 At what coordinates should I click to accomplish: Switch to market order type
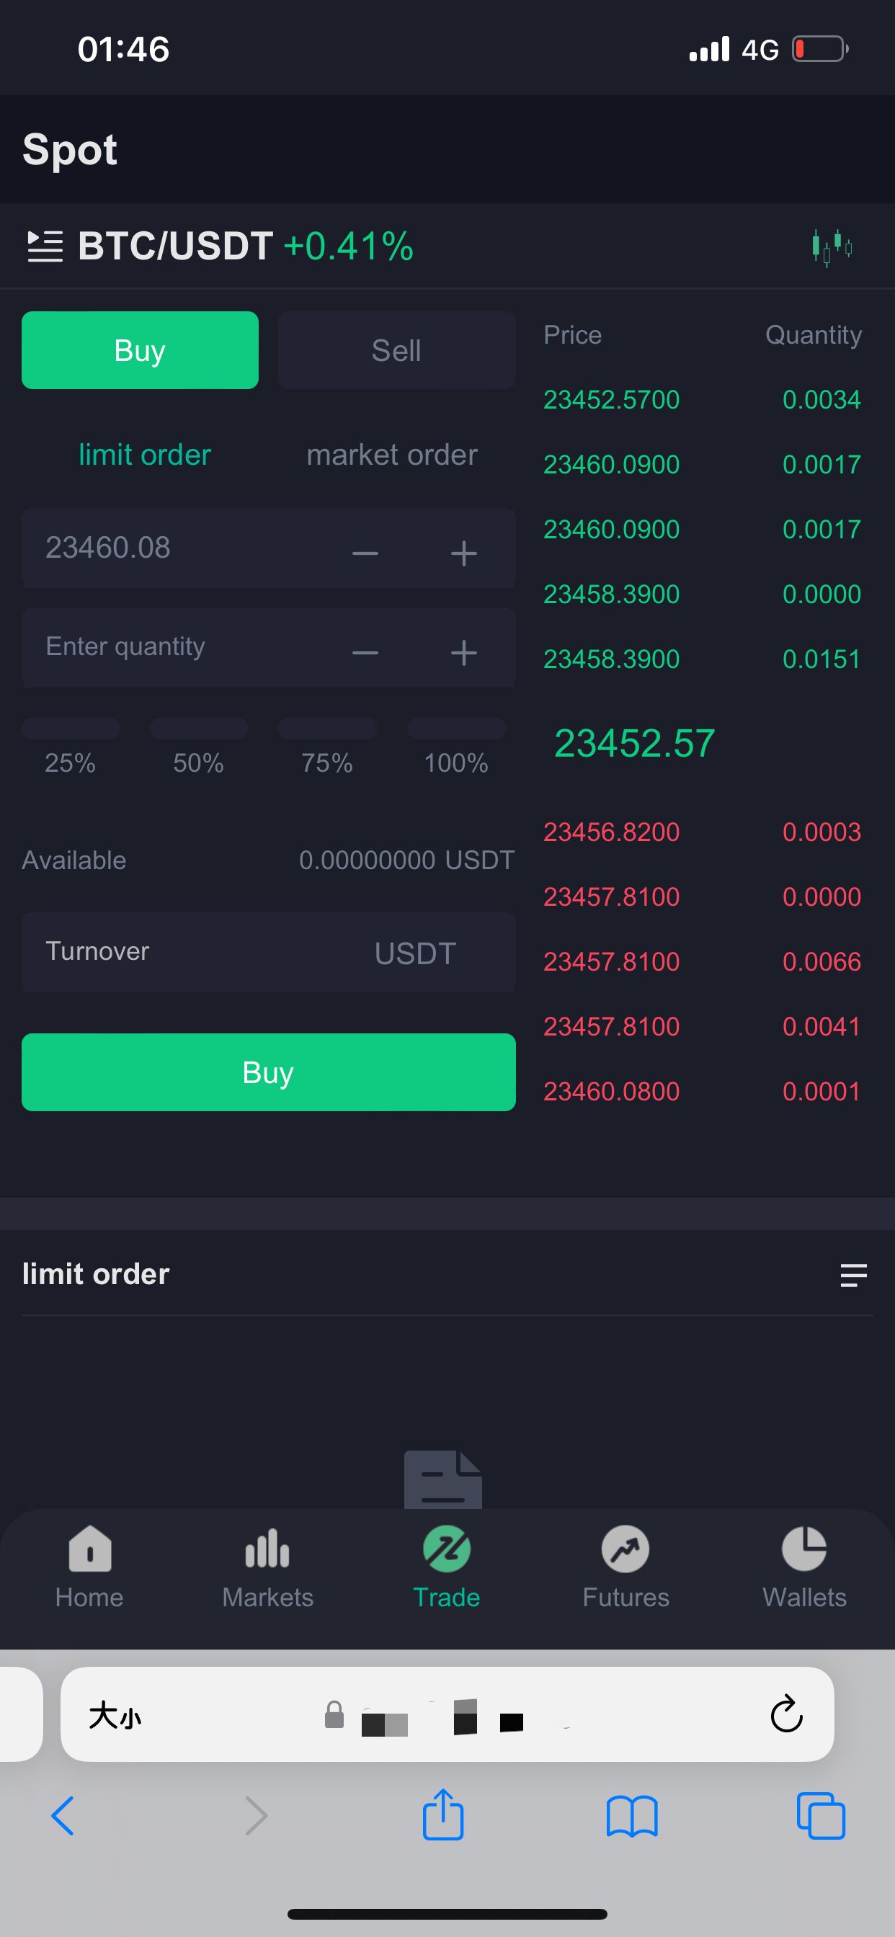click(x=392, y=455)
